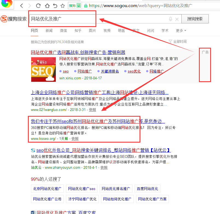Open the 上海企业网络推广公司 result link

(x=100, y=92)
